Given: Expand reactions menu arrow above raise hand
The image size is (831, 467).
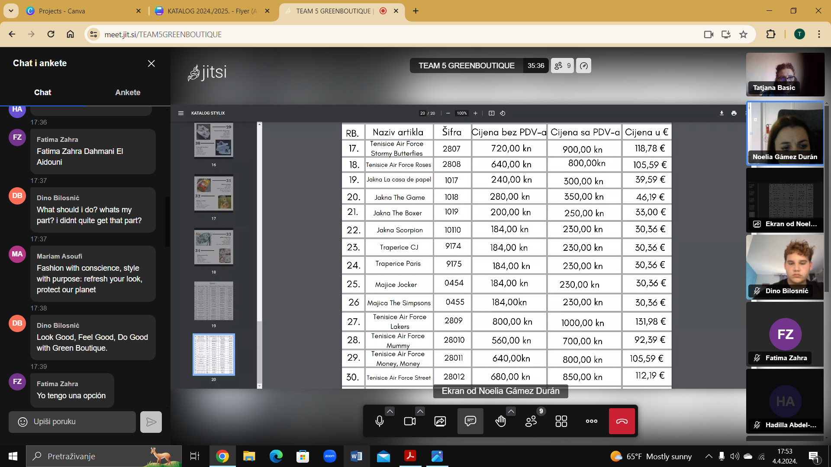Looking at the screenshot, I should coord(511,411).
